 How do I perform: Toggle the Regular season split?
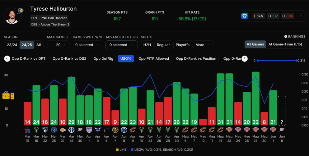coord(163,45)
